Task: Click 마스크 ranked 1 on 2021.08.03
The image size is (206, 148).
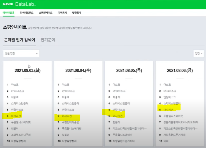Action: click(15, 85)
